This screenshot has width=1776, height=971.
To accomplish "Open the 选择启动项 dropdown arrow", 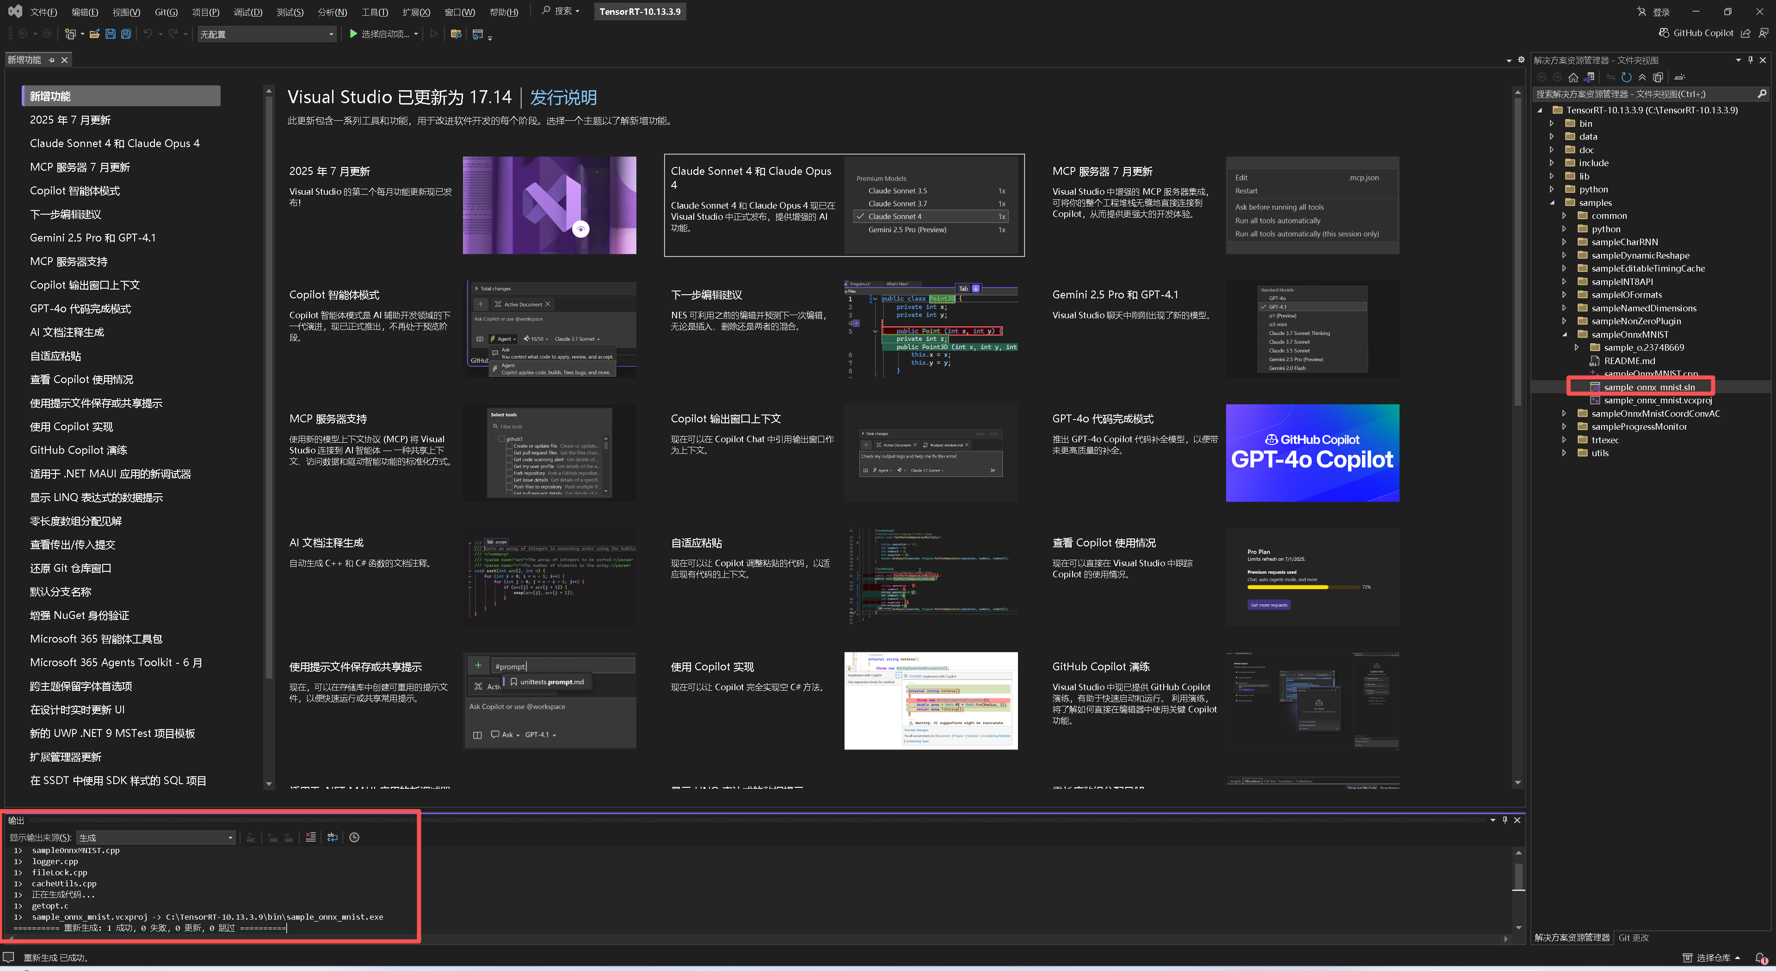I will tap(416, 34).
